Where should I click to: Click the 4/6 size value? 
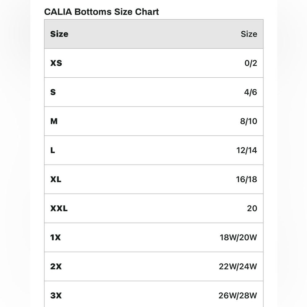coord(251,92)
